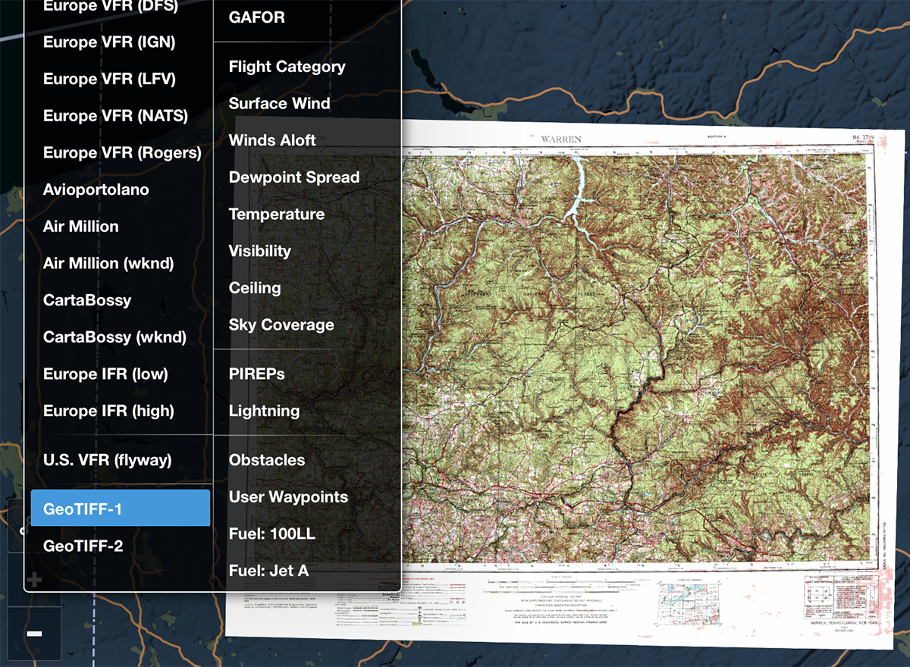The width and height of the screenshot is (910, 667).
Task: Turn on the Obstacles overlay
Action: (x=267, y=460)
